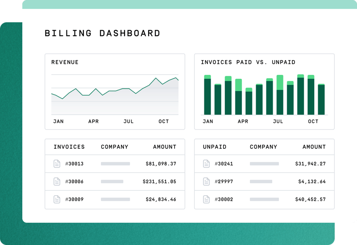357x245 pixels.
Task: Click the document icon for invoice #30009
Action: pyautogui.click(x=57, y=199)
